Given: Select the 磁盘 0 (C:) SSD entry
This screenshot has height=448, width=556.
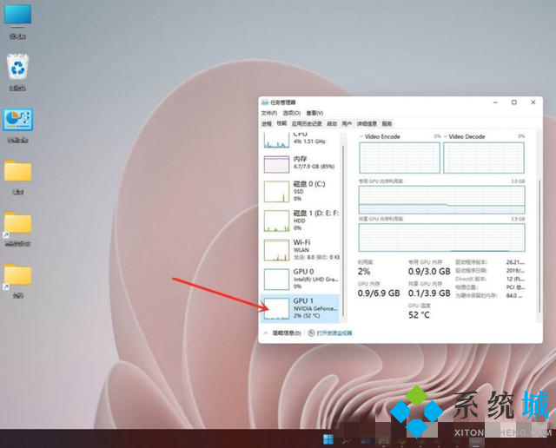Looking at the screenshot, I should tap(301, 191).
